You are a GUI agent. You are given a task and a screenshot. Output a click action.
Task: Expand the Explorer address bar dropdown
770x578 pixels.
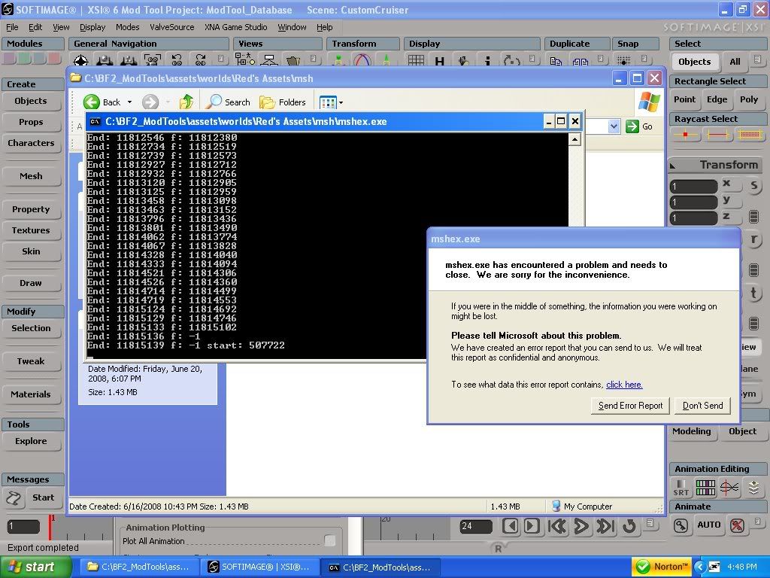point(614,126)
